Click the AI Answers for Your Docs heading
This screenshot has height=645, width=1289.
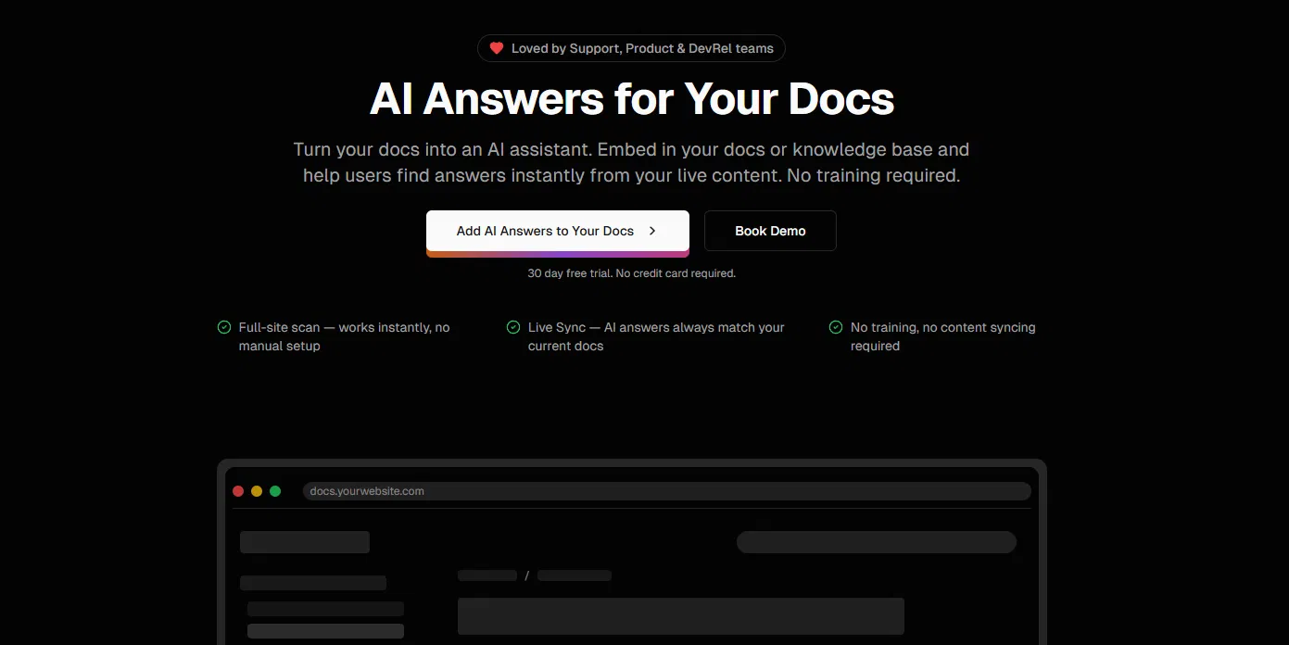click(x=632, y=99)
